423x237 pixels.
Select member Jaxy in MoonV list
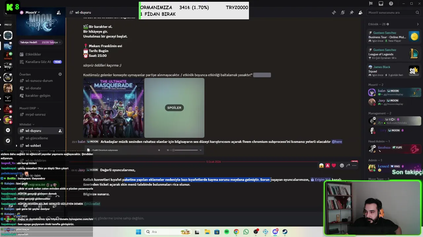pyautogui.click(x=394, y=102)
